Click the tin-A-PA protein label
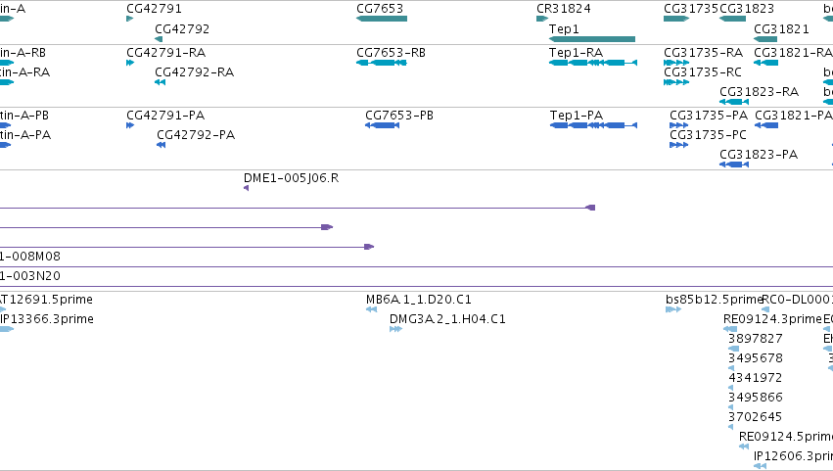Image resolution: width=833 pixels, height=471 pixels. point(25,135)
